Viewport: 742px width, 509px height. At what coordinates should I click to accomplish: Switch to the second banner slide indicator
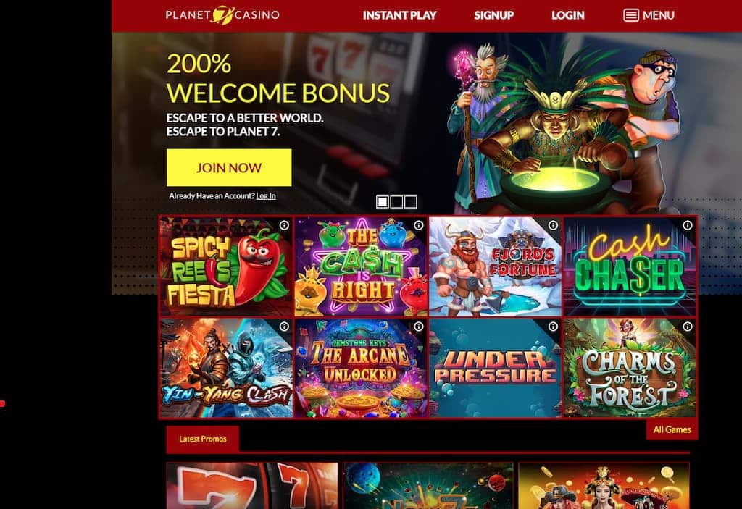coord(396,202)
